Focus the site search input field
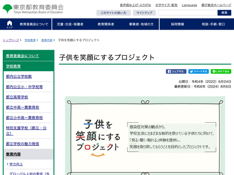Screen dimensions: 234x175 pos(188,13)
